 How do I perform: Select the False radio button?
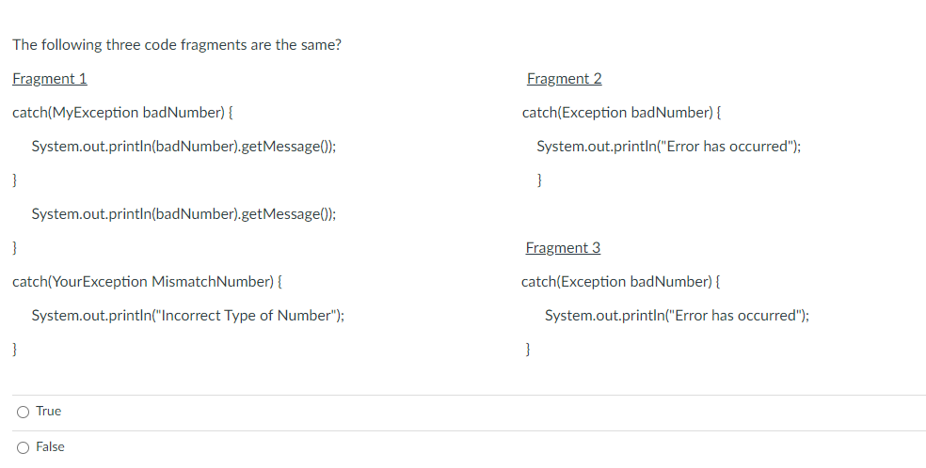pyautogui.click(x=23, y=447)
